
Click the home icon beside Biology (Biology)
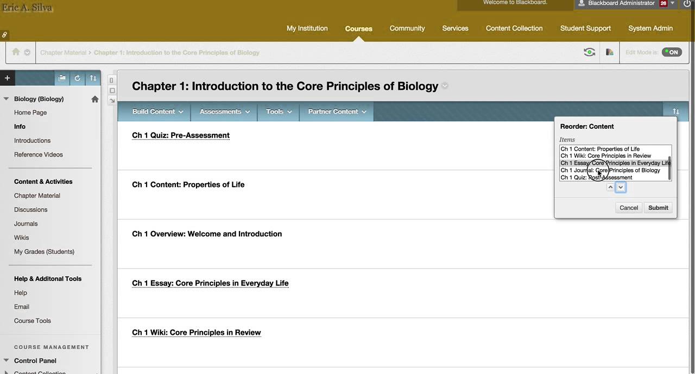click(x=95, y=99)
